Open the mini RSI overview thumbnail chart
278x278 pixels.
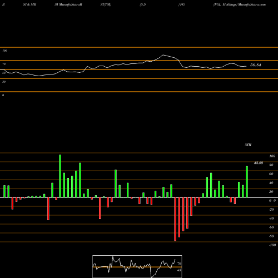[x=137, y=266]
